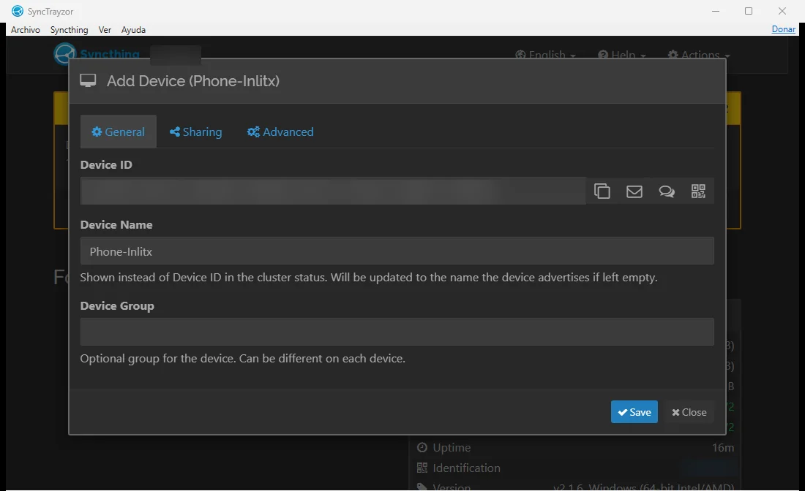Open the Ver menu
Image resolution: width=805 pixels, height=491 pixels.
click(105, 30)
